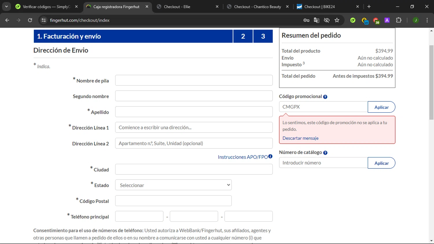Open the red extension with badge 30
The height and width of the screenshot is (244, 434).
click(x=376, y=21)
